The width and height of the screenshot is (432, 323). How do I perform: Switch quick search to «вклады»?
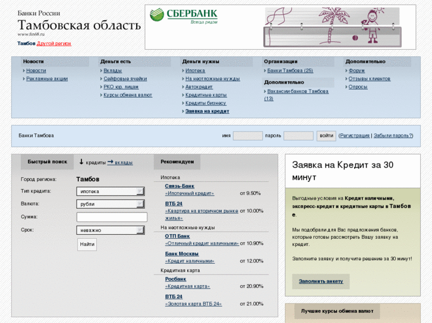click(x=124, y=162)
